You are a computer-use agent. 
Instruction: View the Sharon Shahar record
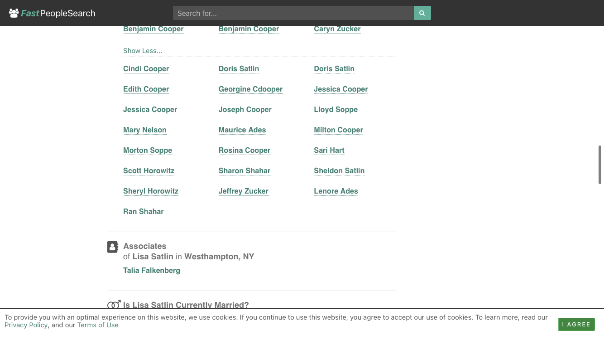coord(244,170)
